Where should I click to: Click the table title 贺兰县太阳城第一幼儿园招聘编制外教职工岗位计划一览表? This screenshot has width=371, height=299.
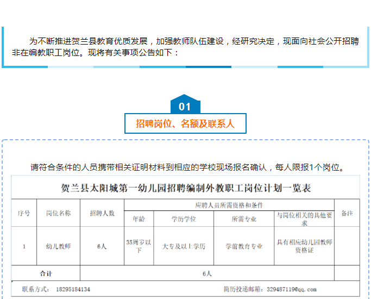tap(186, 188)
